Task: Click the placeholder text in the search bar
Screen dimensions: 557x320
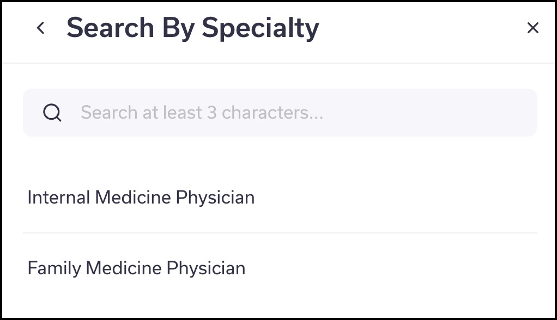Action: pyautogui.click(x=202, y=113)
